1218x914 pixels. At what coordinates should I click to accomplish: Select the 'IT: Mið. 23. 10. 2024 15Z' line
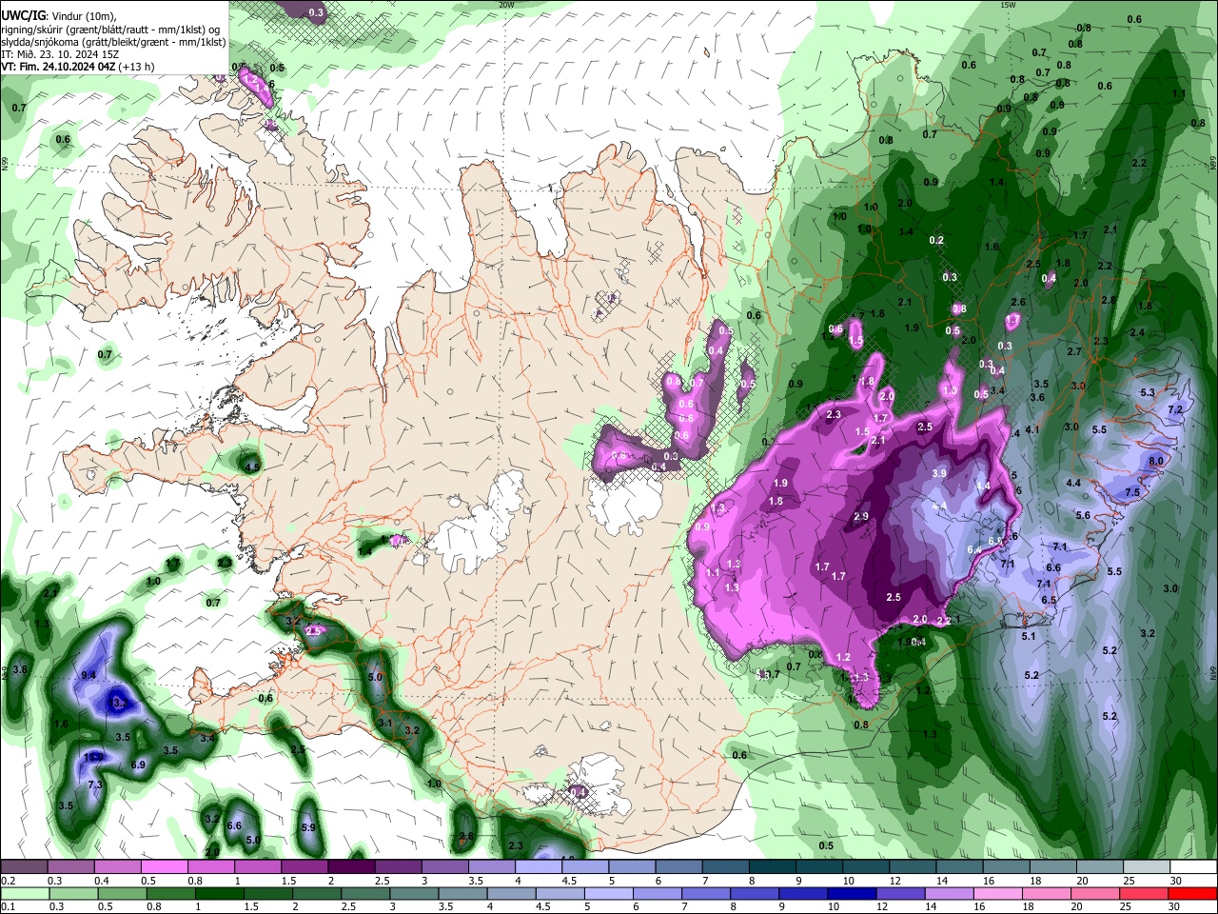[58, 54]
